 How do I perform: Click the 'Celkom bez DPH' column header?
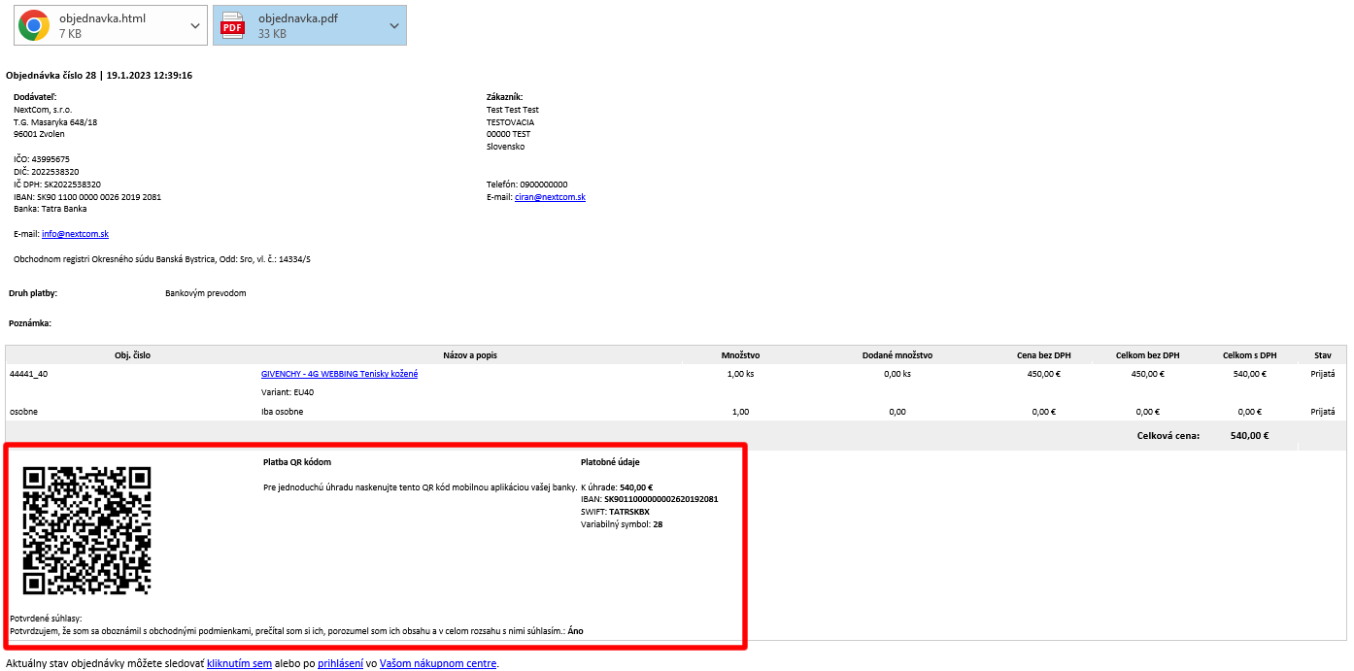pyautogui.click(x=1148, y=355)
